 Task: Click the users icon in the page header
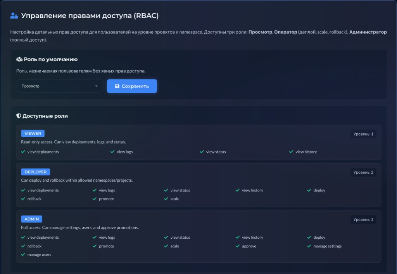[14, 16]
